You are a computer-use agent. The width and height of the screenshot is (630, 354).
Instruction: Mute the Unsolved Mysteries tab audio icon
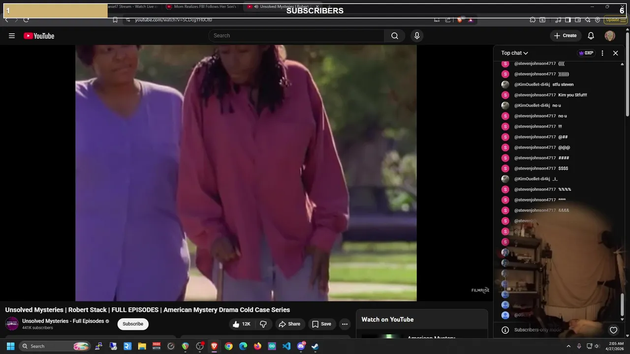[256, 7]
